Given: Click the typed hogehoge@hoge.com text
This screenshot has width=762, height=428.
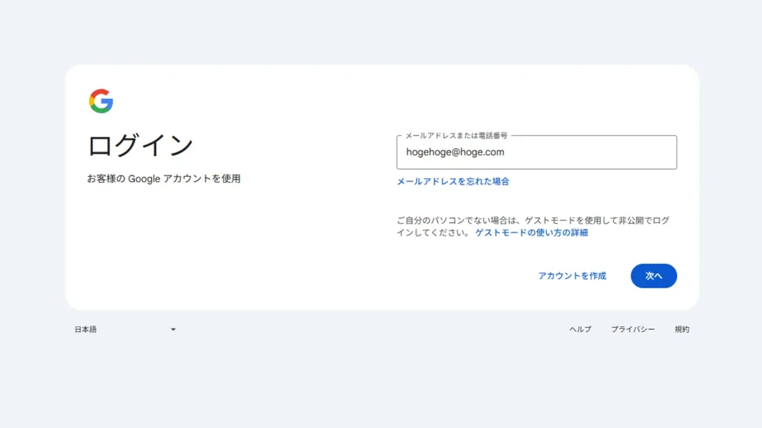Looking at the screenshot, I should tap(455, 152).
